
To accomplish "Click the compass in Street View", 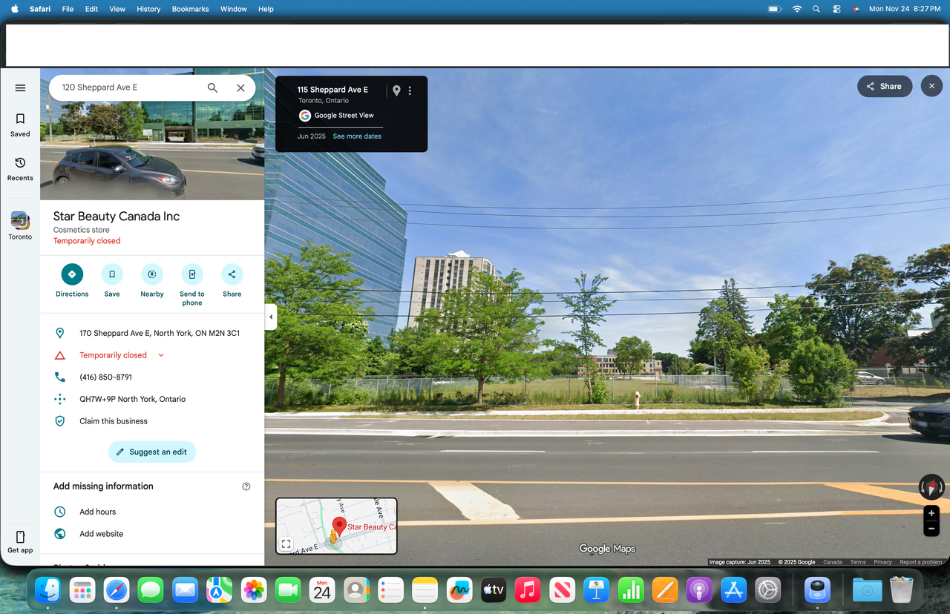I will coord(931,487).
